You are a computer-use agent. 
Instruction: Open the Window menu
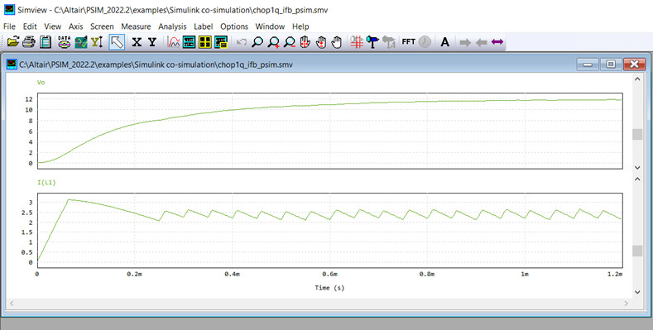(270, 26)
